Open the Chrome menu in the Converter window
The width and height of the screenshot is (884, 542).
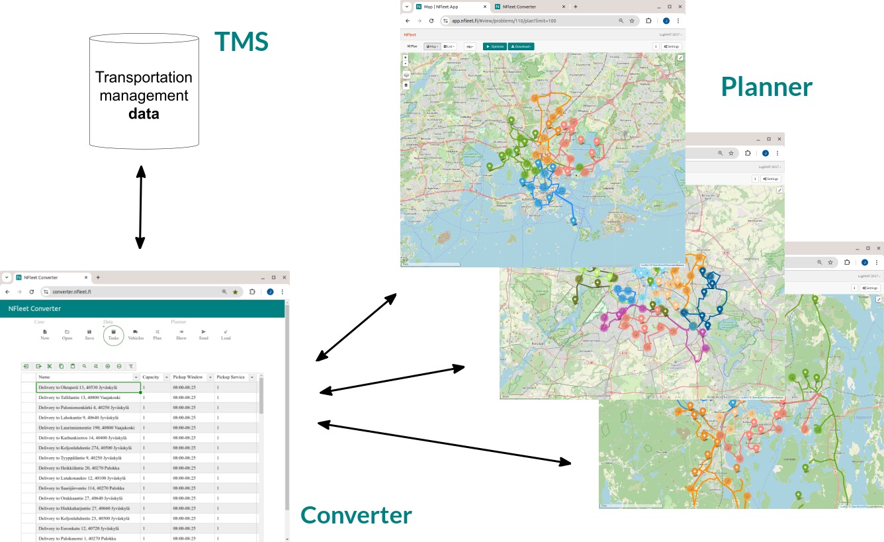pyautogui.click(x=283, y=292)
